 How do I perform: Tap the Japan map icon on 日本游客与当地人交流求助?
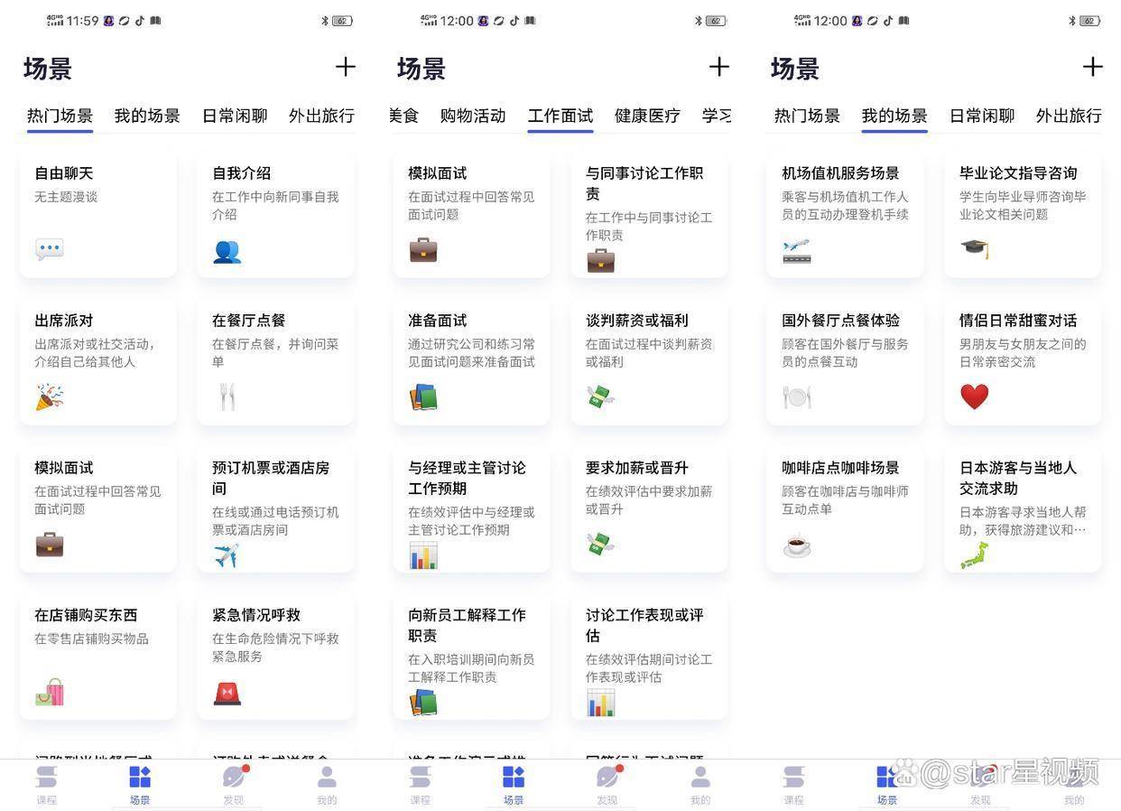tap(974, 555)
